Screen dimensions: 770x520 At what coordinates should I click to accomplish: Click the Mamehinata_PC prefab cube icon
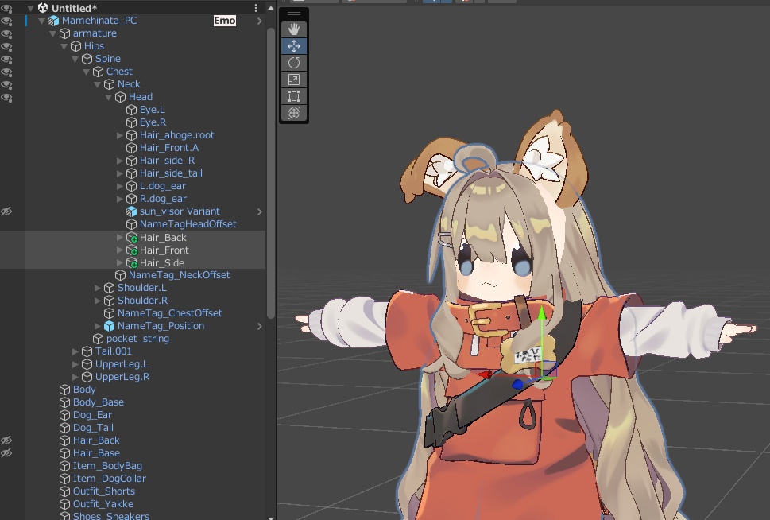point(53,21)
